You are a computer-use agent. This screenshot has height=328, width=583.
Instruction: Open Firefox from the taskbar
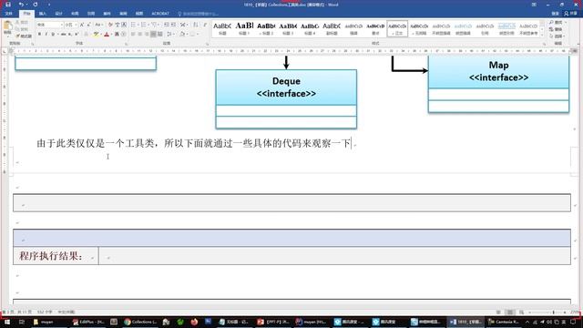[x=194, y=322]
